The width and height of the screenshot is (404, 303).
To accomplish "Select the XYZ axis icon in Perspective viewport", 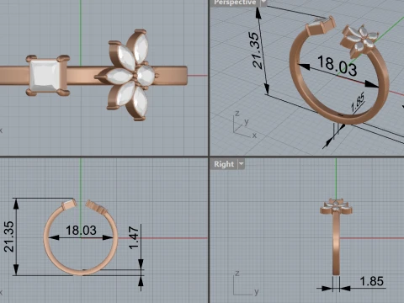I will [244, 125].
